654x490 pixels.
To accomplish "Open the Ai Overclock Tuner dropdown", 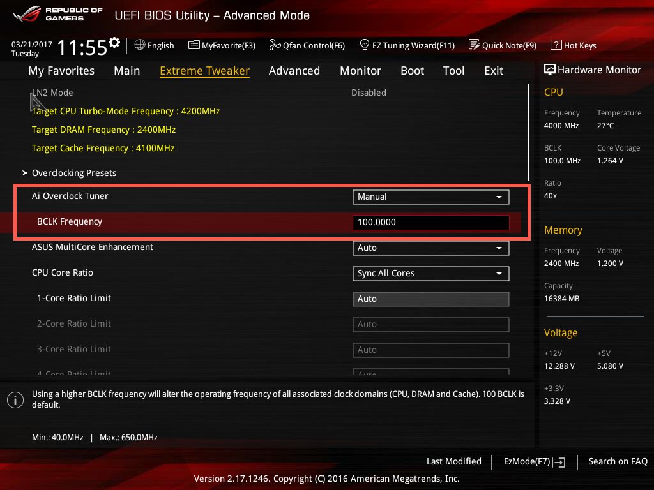I will [x=431, y=197].
